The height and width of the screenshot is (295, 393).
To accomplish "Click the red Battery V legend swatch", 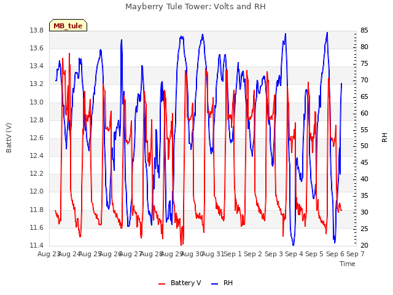I will coord(162,283).
